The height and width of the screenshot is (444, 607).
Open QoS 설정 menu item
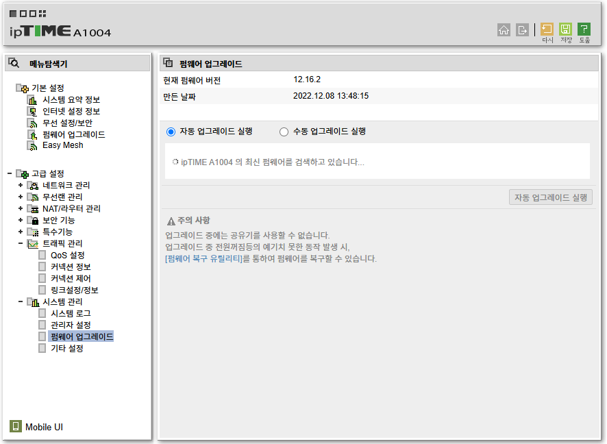[67, 255]
